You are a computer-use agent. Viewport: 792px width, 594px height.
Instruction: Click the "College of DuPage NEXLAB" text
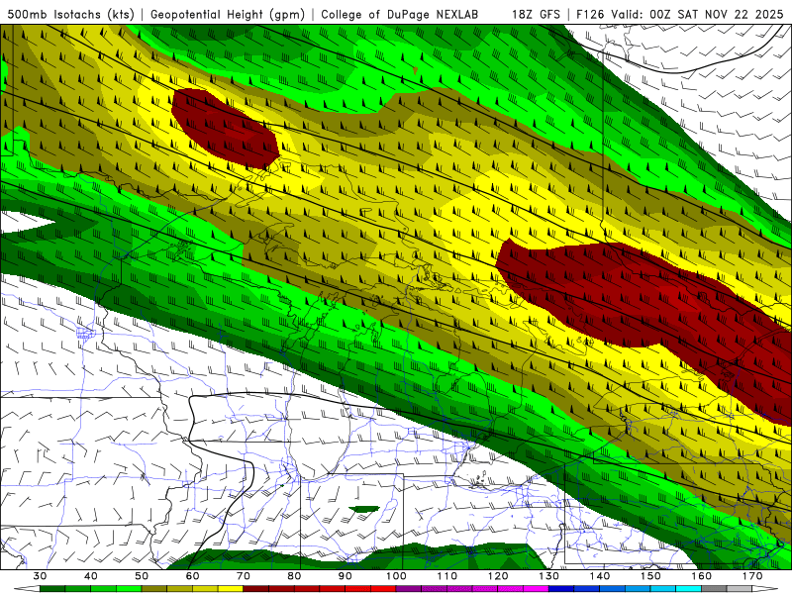400,14
